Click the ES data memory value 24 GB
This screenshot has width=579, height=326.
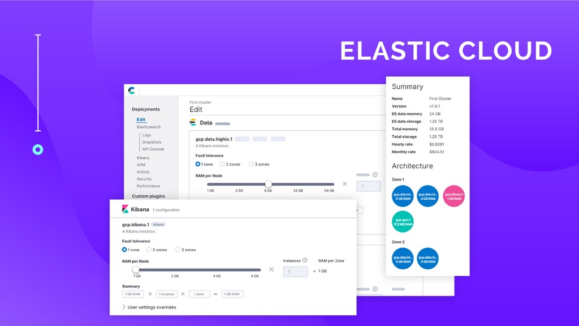point(435,114)
